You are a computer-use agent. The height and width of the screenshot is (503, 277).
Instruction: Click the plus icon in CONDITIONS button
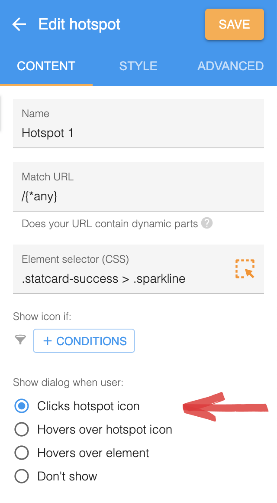click(48, 341)
